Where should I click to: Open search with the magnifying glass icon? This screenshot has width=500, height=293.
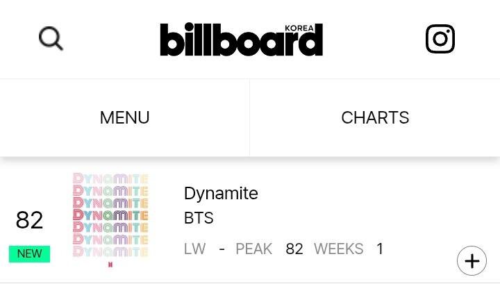(51, 38)
